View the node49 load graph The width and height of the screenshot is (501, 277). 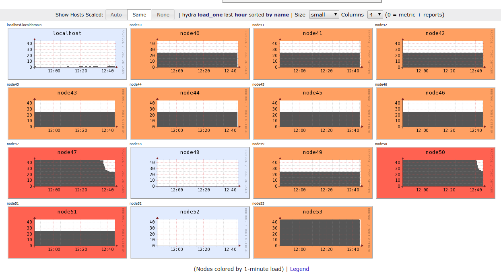point(313,173)
